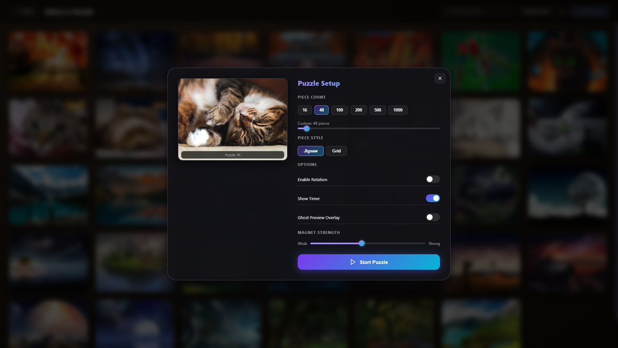This screenshot has width=618, height=348.
Task: Select 48 piece count
Action: 321,110
